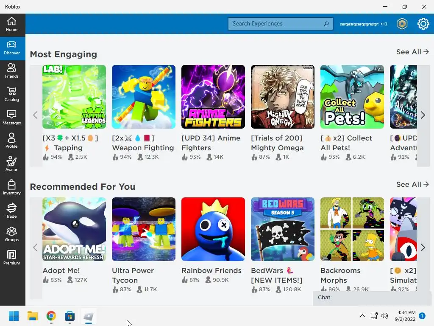
Task: Go to Profile in the sidebar
Action: click(x=11, y=141)
